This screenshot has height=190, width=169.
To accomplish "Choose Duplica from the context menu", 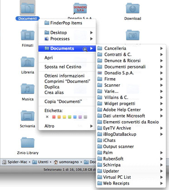I will 67,87.
